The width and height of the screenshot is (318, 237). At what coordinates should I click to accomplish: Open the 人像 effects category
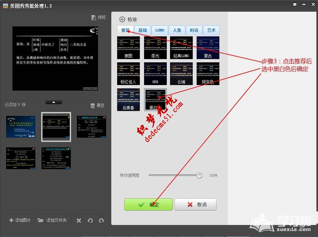point(177,30)
